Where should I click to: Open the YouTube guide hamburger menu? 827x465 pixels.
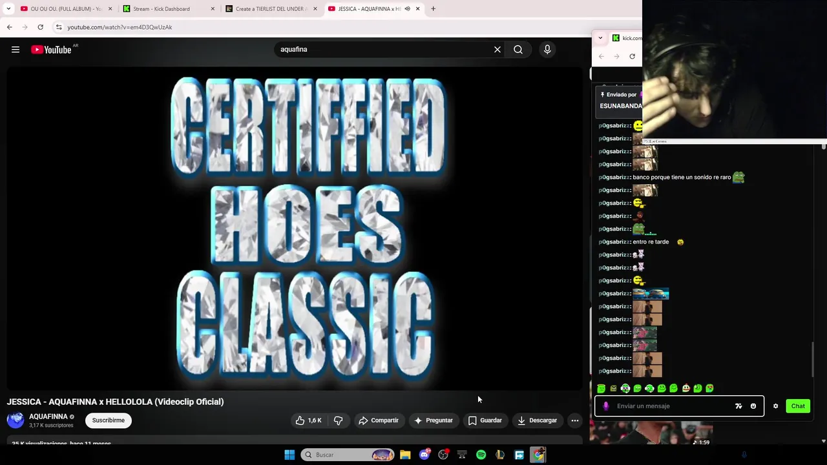point(16,50)
